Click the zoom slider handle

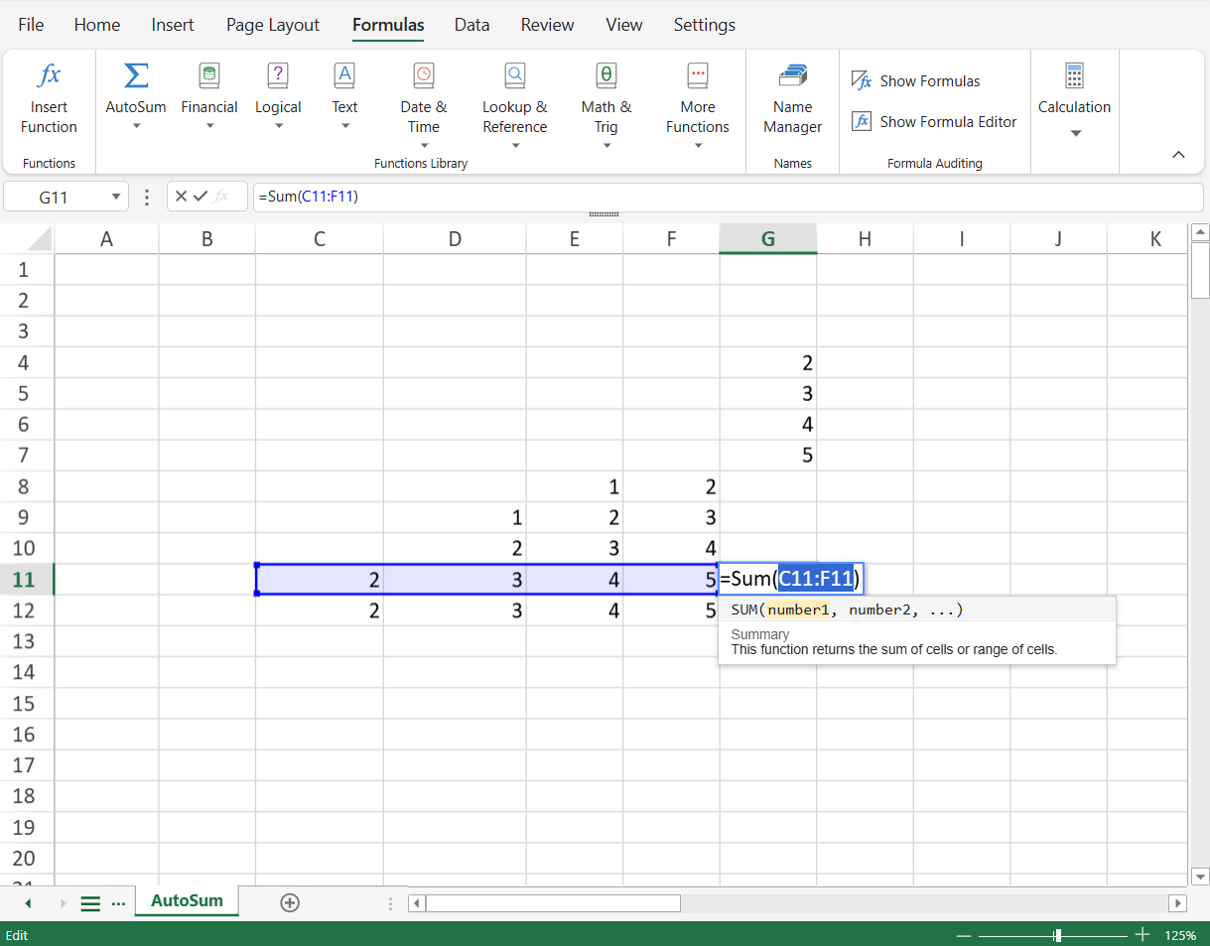1058,935
